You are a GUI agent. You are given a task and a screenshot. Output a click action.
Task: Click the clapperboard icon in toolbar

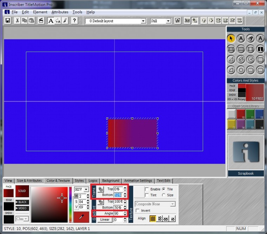tap(41, 21)
